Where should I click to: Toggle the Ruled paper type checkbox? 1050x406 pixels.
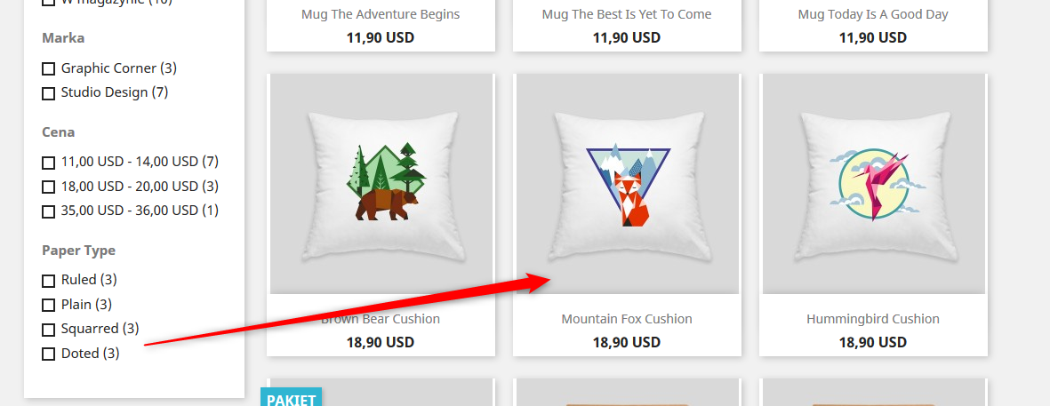tap(48, 281)
